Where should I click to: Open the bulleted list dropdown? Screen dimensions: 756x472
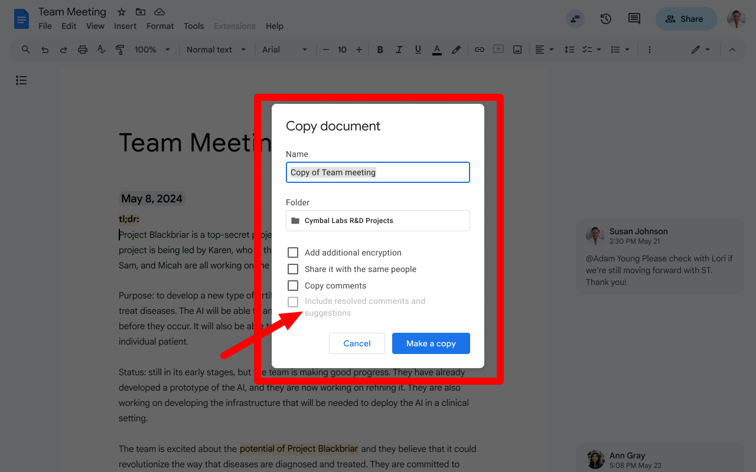[x=620, y=50]
